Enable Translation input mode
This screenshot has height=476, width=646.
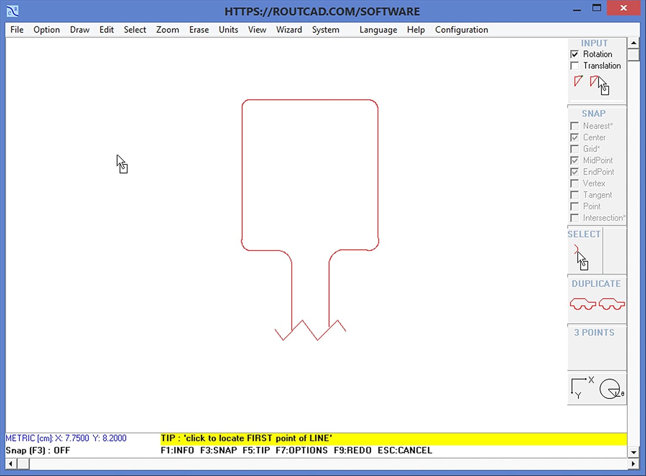(x=575, y=65)
